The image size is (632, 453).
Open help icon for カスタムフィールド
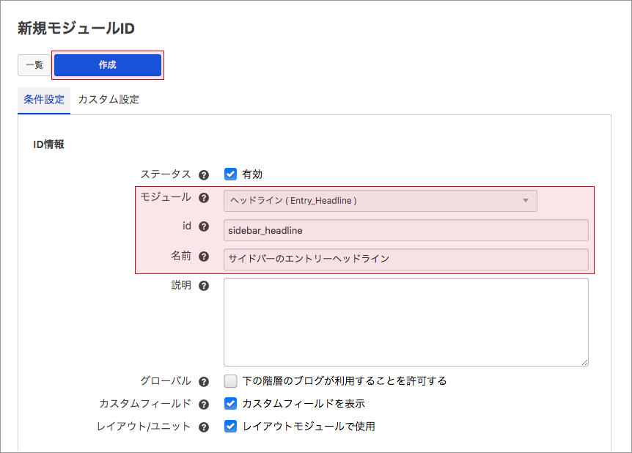point(204,404)
